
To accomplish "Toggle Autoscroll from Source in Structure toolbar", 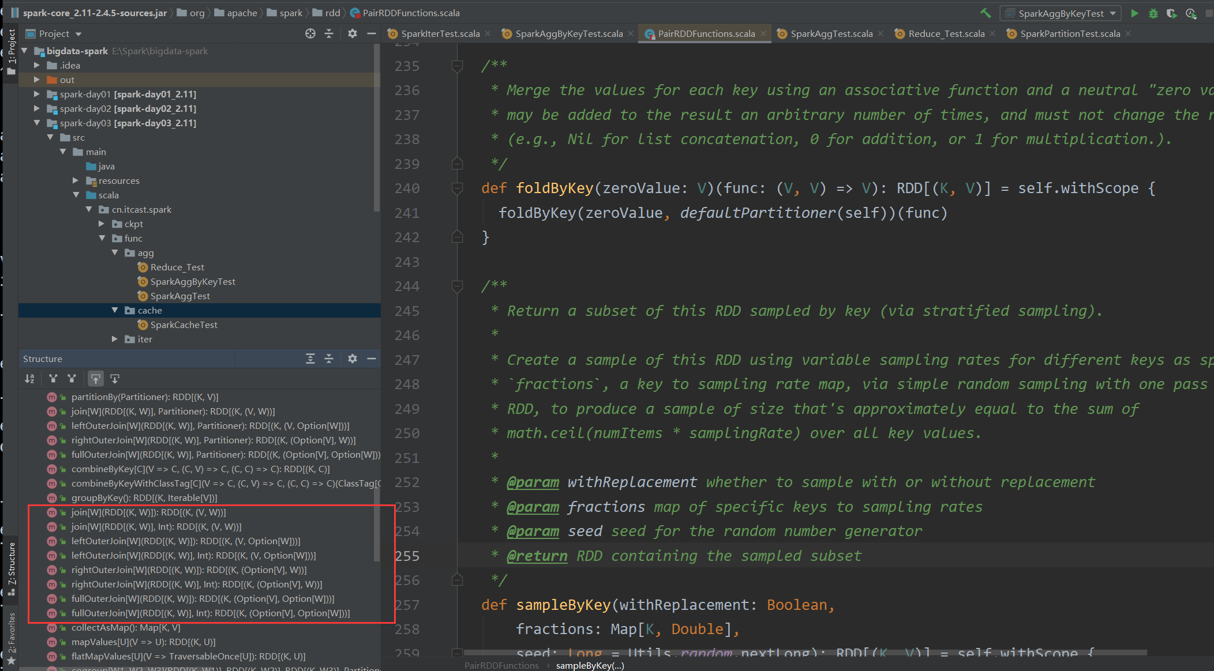I will point(115,379).
